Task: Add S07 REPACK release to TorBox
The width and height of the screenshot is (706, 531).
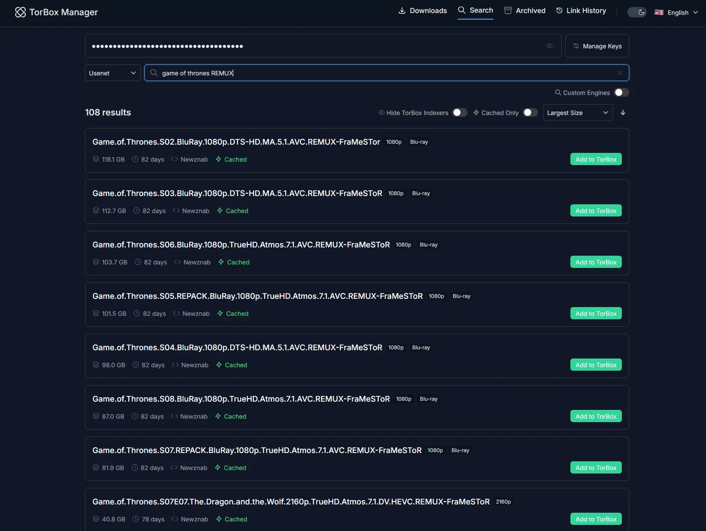Action: coord(596,467)
